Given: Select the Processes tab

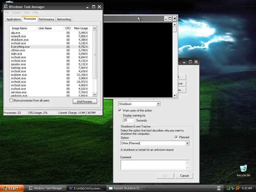Looking at the screenshot, I should (30, 19).
